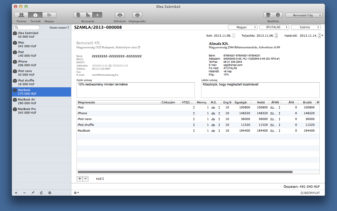Add an invoice line with plus button
This screenshot has height=211, width=337.
(x=80, y=179)
